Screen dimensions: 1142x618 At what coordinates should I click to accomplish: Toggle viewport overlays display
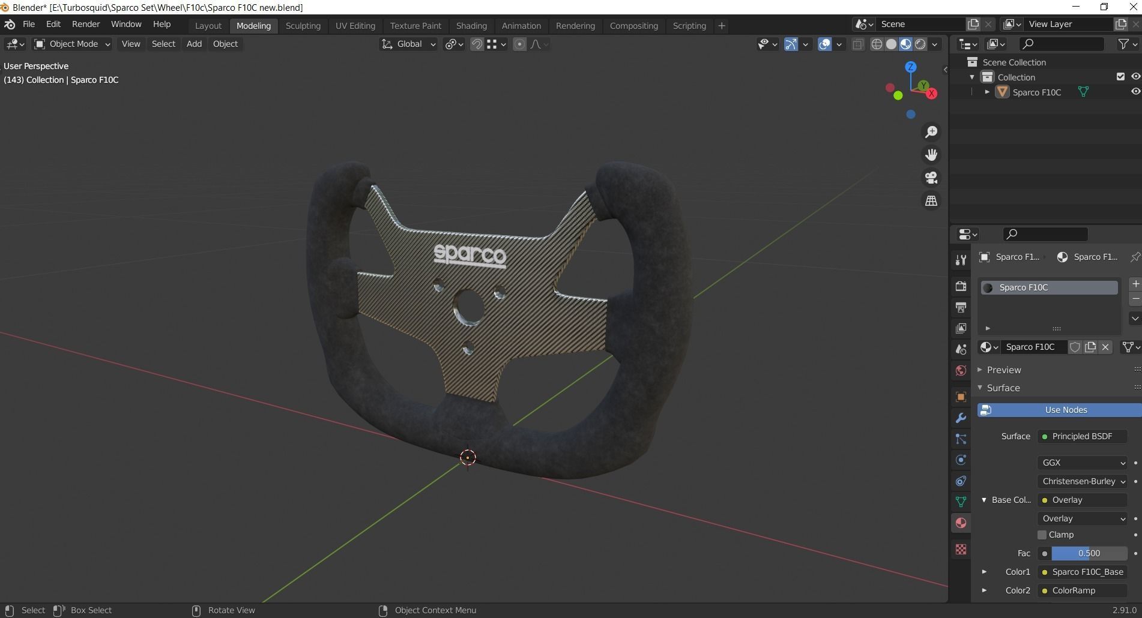824,44
